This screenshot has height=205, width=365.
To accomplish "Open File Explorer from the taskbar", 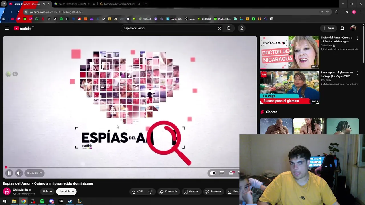I will pyautogui.click(x=14, y=201).
